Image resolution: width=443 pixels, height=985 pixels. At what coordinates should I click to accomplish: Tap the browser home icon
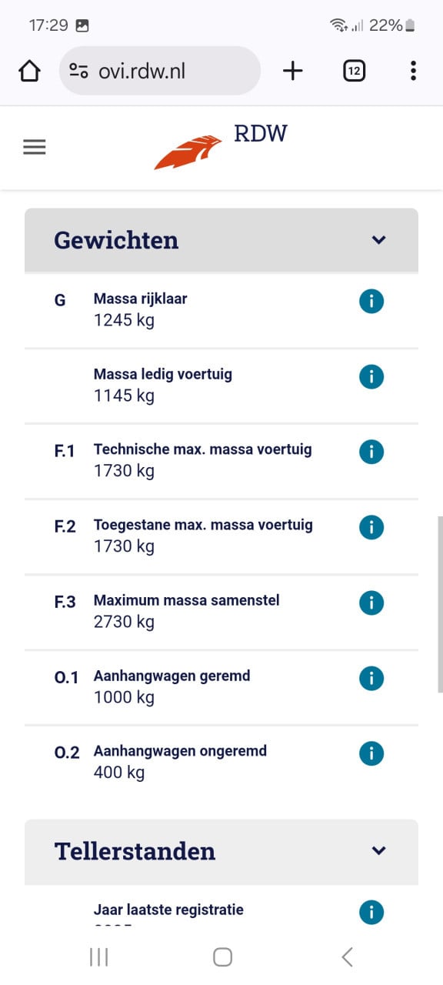tap(29, 72)
